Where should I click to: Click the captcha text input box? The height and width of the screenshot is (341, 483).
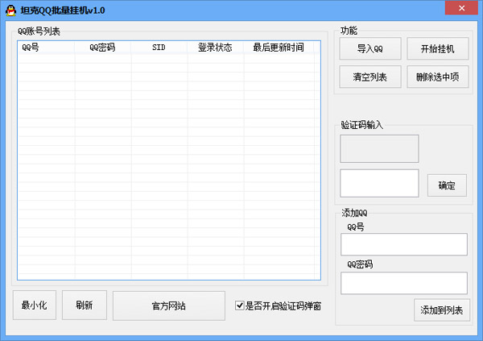coord(379,183)
